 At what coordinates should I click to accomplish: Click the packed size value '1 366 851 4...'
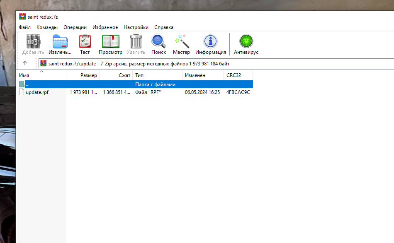tap(117, 92)
